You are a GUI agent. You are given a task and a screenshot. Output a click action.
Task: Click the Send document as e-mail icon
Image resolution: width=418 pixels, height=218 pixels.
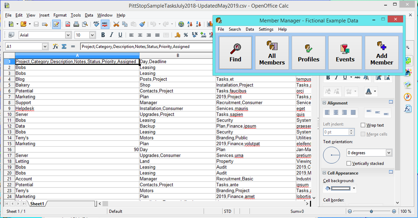(x=45, y=24)
